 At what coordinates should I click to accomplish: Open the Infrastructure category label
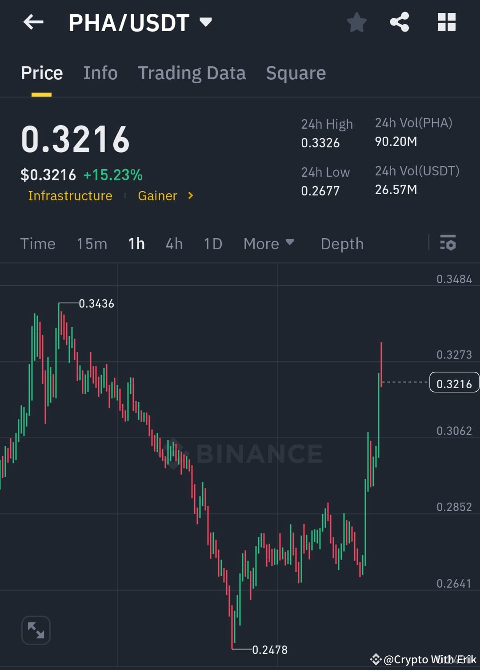pyautogui.click(x=70, y=195)
